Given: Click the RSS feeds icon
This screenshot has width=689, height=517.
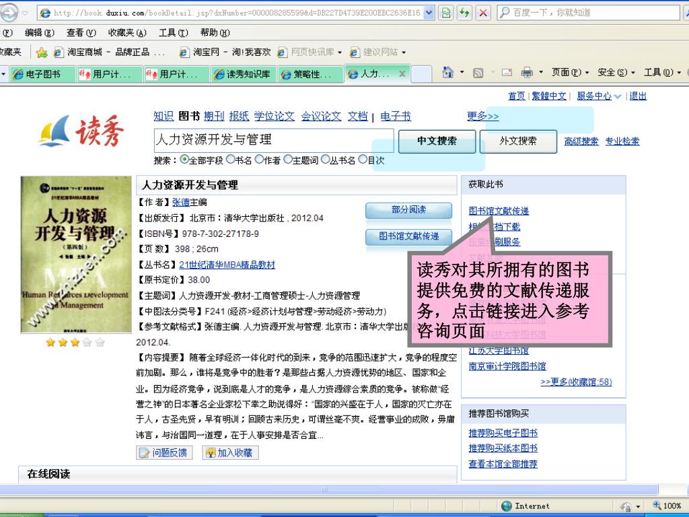Looking at the screenshot, I should click(478, 73).
